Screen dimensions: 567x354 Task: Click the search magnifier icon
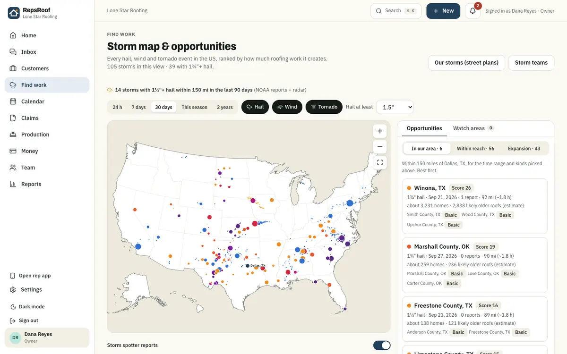point(379,11)
